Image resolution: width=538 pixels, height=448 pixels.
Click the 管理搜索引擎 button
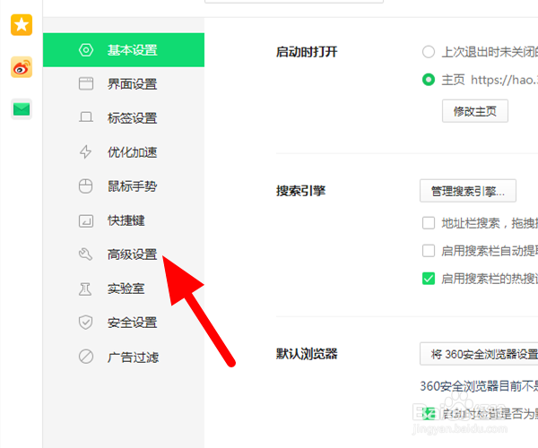tap(468, 191)
